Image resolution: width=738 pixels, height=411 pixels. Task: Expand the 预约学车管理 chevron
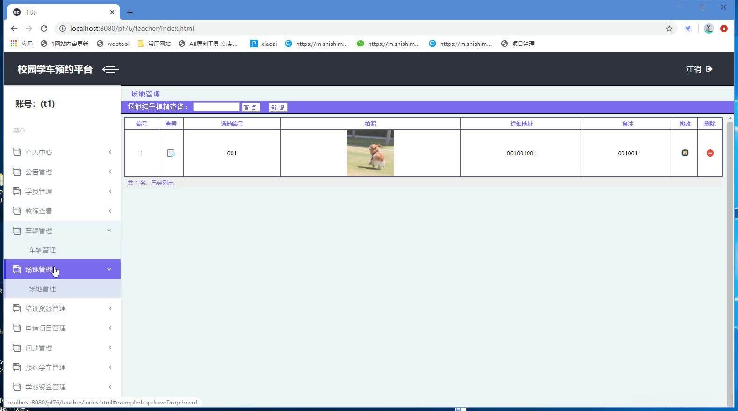tap(110, 367)
